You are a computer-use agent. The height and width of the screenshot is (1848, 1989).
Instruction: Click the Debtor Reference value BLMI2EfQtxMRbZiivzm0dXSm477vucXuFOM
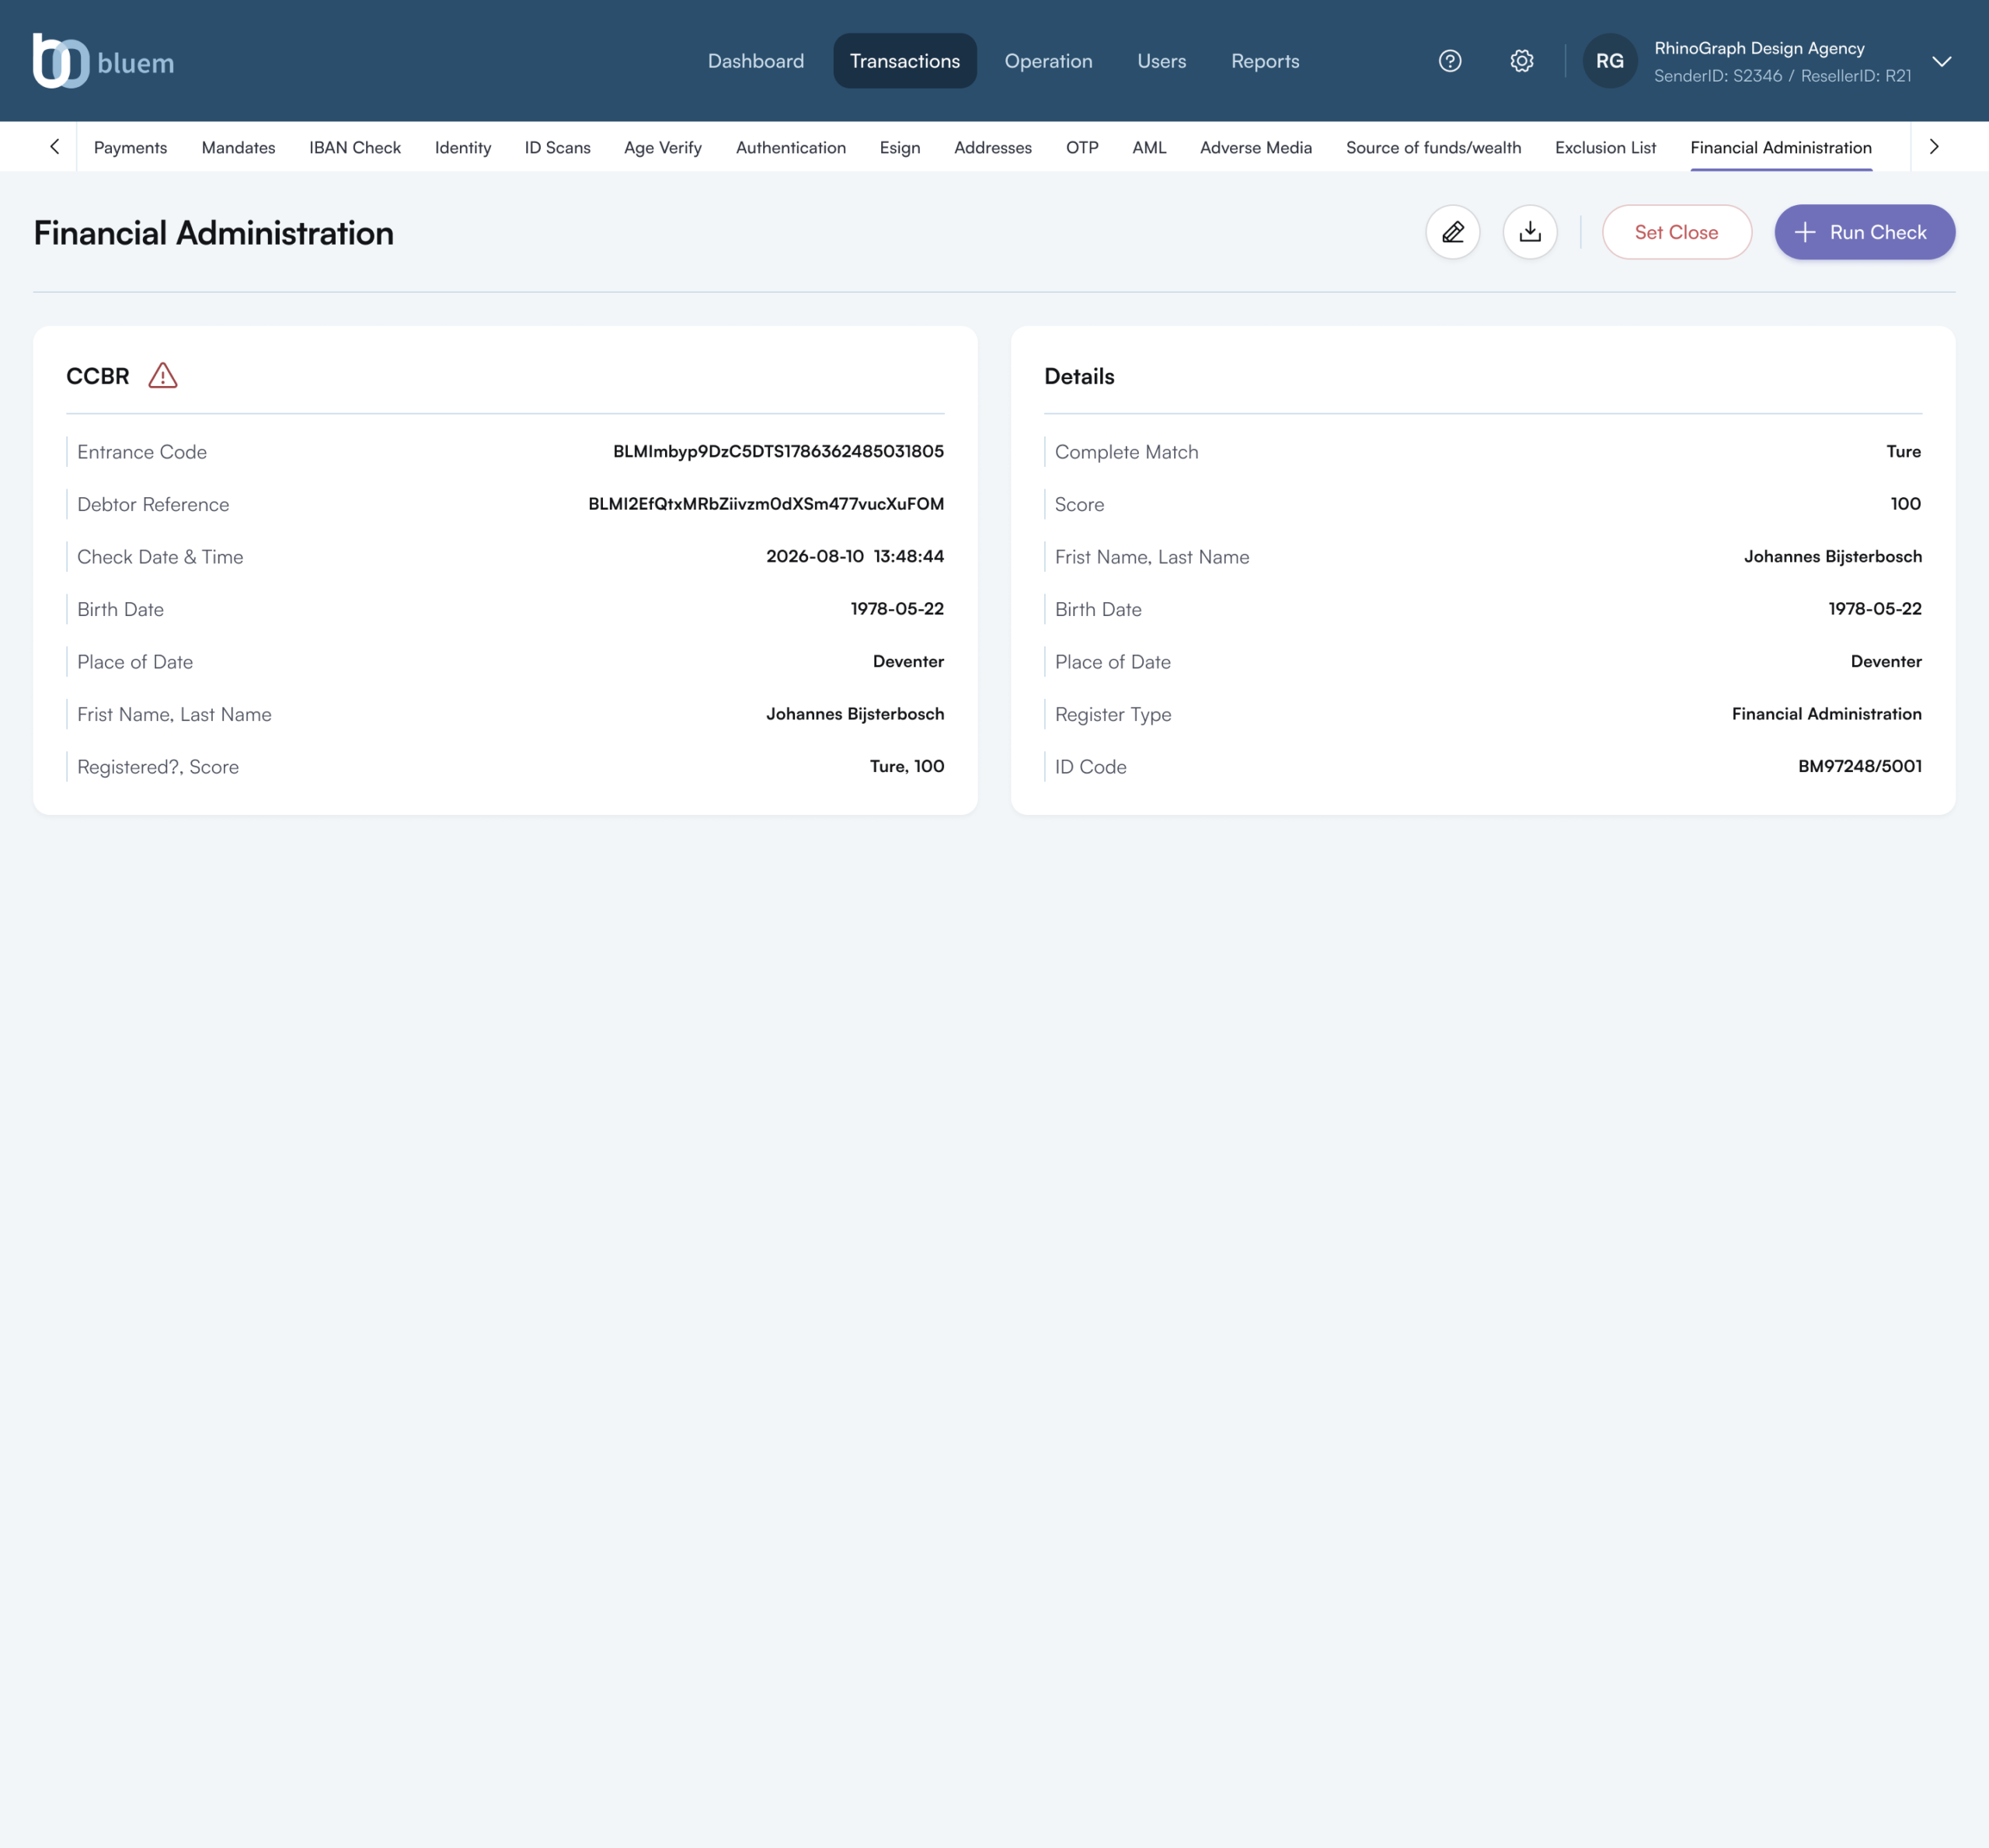[765, 504]
